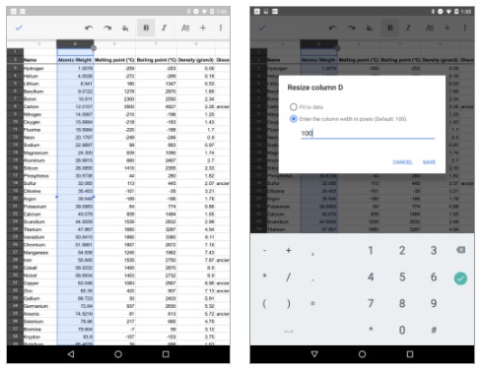Image resolution: width=482 pixels, height=370 pixels.
Task: Tap Android recents square in left screen
Action: pos(166,354)
